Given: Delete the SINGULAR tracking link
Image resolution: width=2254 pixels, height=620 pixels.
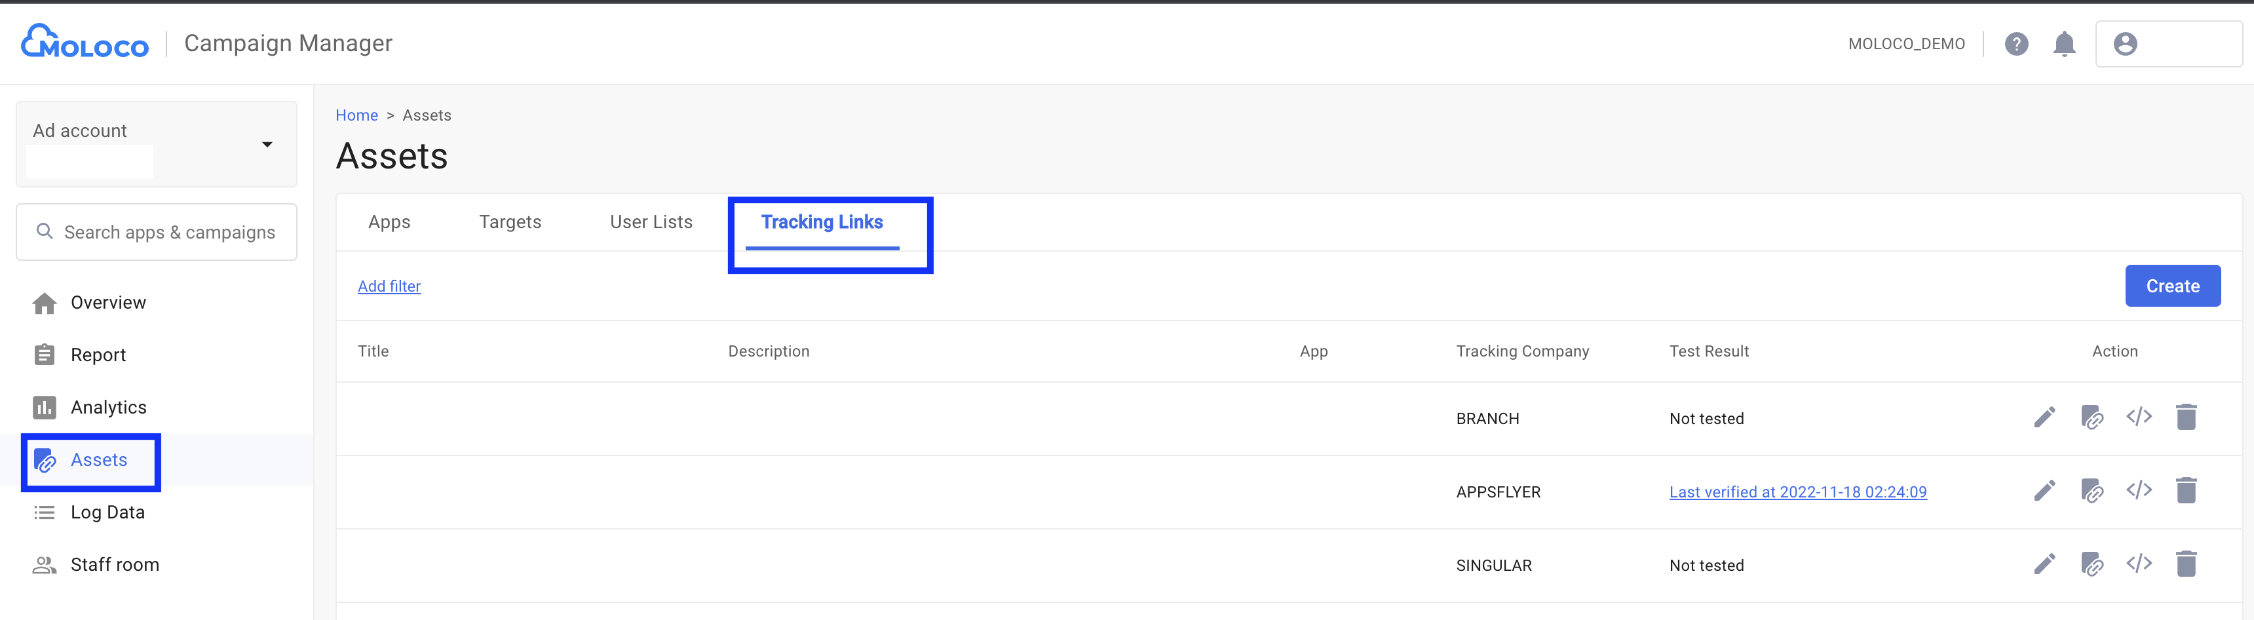Looking at the screenshot, I should tap(2186, 565).
